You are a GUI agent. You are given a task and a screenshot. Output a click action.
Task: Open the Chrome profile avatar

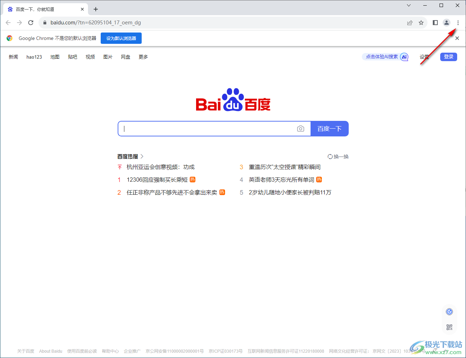click(x=447, y=23)
